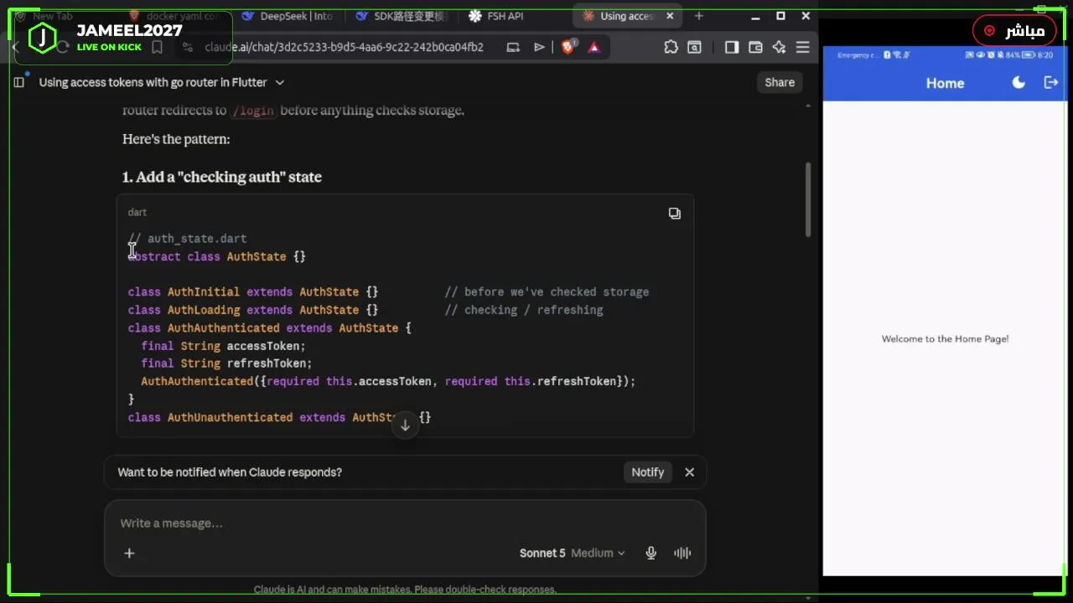Click the chat title text
Screen dimensions: 1073x603
click(x=153, y=82)
